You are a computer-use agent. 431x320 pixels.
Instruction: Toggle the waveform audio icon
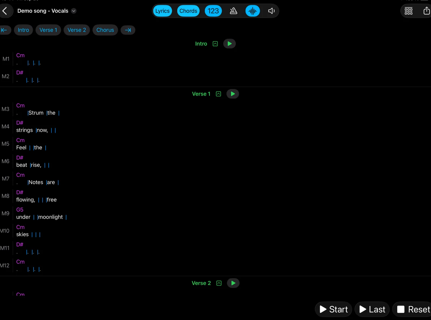252,11
